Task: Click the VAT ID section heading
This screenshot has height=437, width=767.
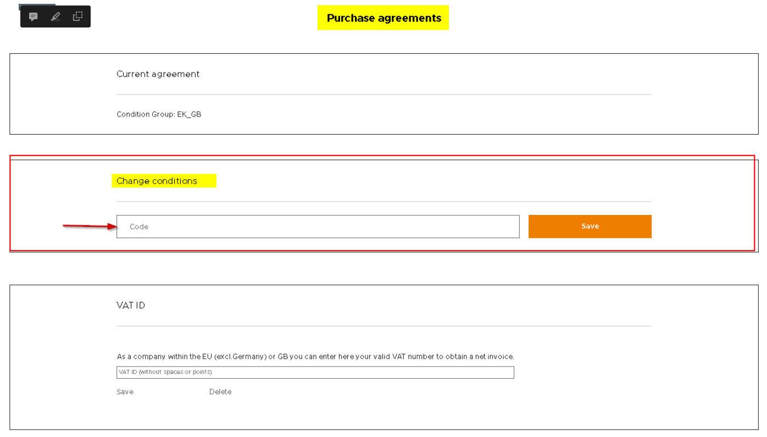Action: click(x=131, y=305)
